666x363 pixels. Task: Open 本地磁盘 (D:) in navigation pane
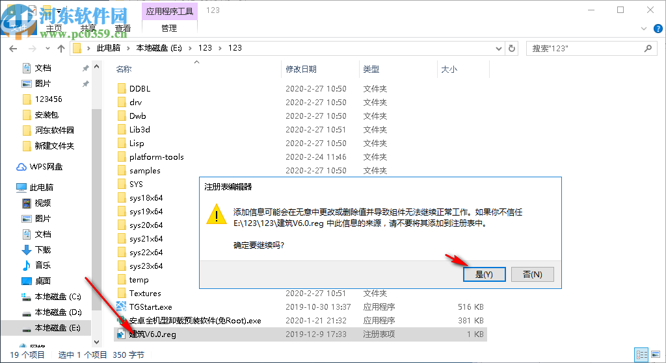58,312
